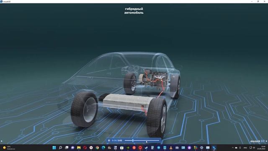
Task: Open VLC media player from taskbar
Action: coord(171,148)
